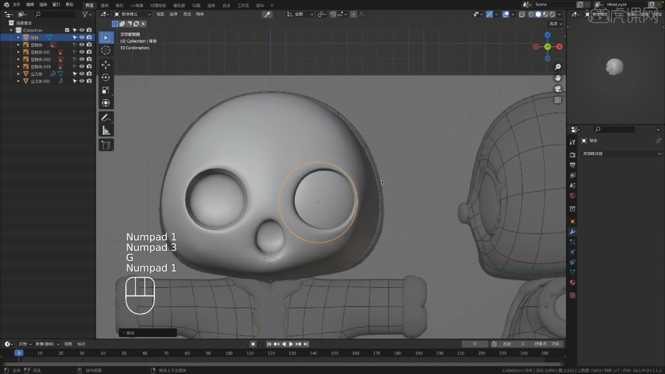665x374 pixels.
Task: Expand the 立方体 tree item
Action: pos(18,74)
